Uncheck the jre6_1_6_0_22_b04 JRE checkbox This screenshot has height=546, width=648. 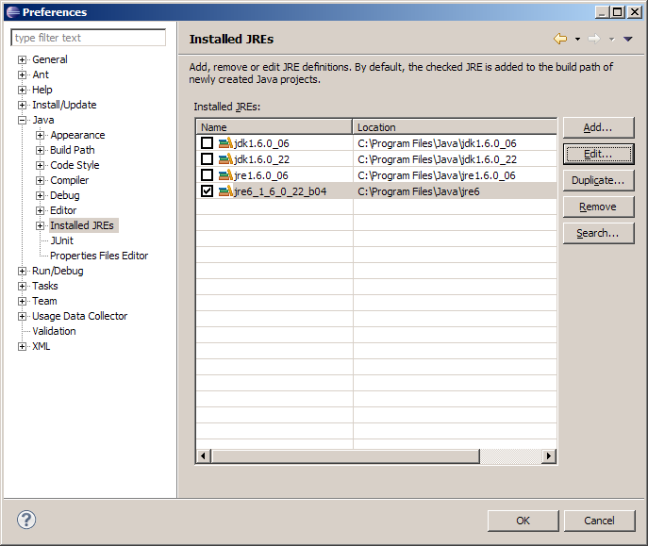pos(208,191)
